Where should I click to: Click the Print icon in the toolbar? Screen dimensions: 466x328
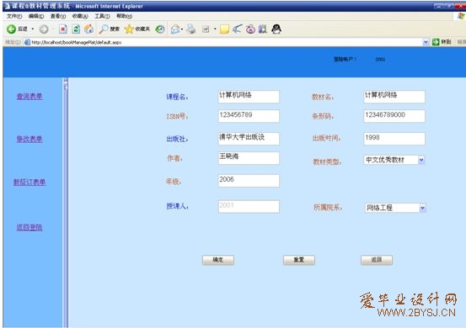[190, 29]
